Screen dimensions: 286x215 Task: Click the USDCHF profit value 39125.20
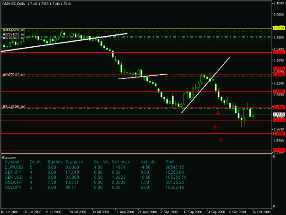(175, 182)
